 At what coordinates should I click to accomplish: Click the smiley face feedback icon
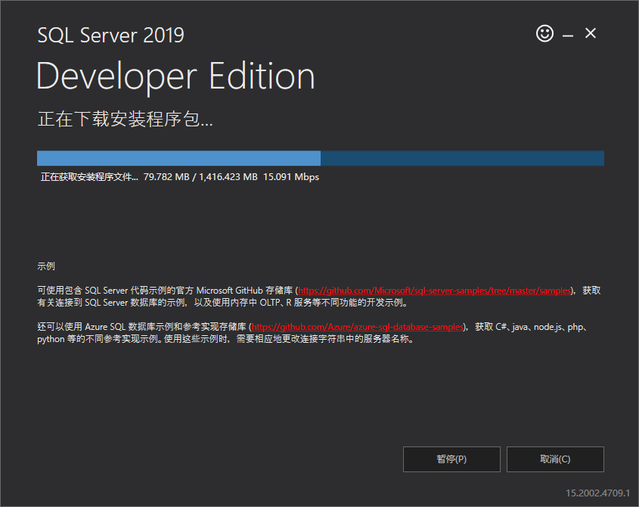coord(544,33)
